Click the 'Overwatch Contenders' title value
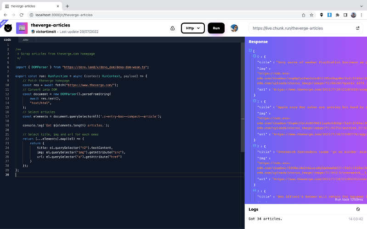This screenshot has height=229, width=367. [x=321, y=152]
